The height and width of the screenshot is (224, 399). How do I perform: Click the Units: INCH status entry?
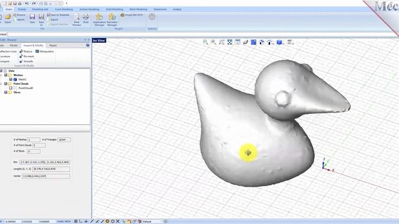tap(64, 222)
